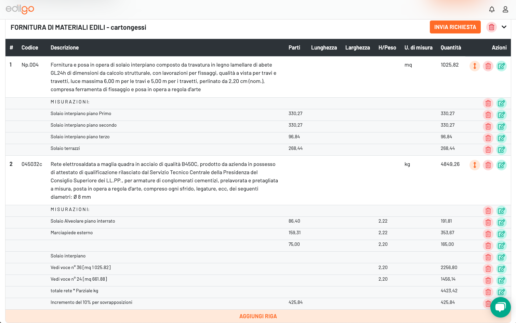516x323 pixels.
Task: Reorder item Np.004 with the move arrow
Action: point(475,66)
